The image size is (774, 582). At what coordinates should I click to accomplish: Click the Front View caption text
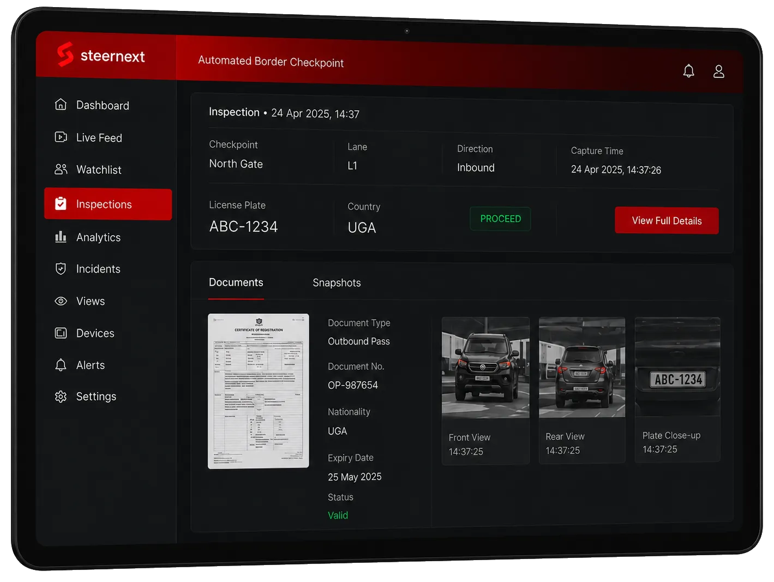[x=469, y=437]
